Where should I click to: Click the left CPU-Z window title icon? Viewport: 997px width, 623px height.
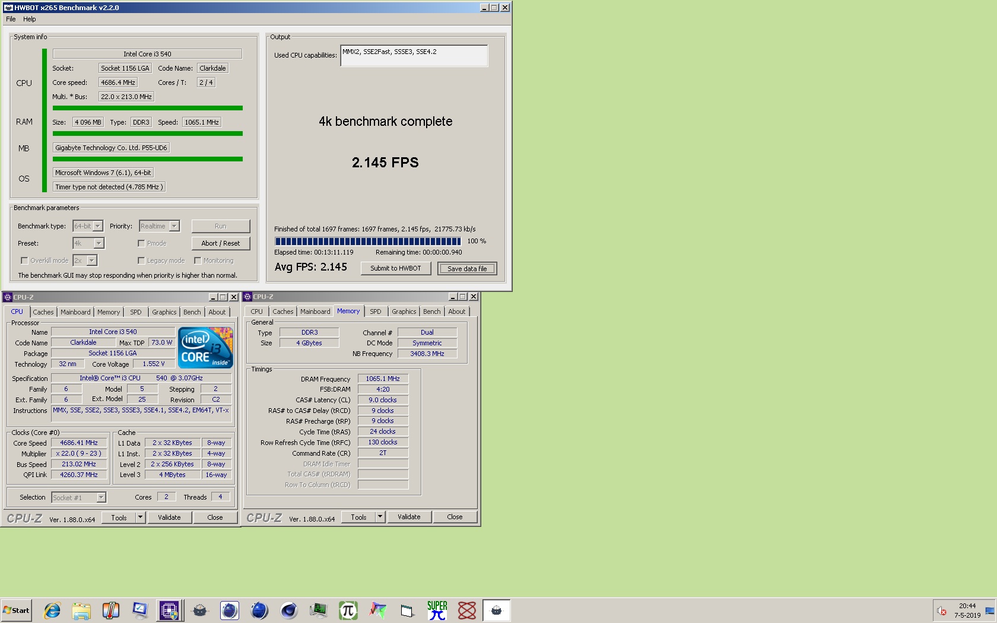coord(8,297)
